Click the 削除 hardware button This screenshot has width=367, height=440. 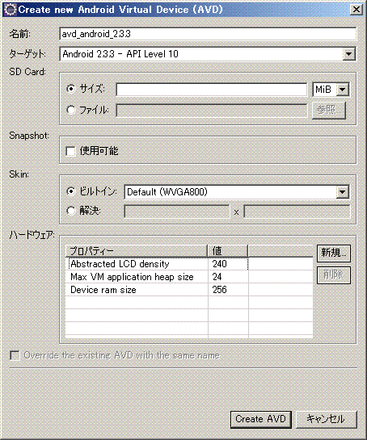click(334, 275)
